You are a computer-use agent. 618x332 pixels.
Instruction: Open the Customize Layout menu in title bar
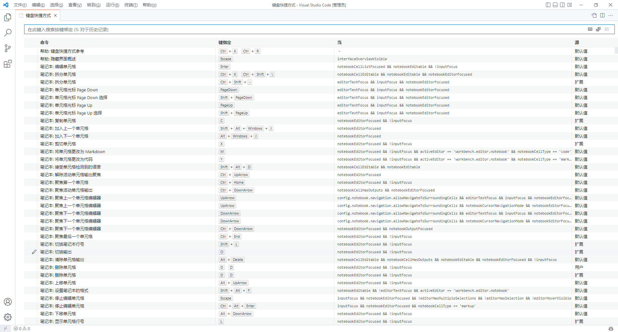coord(569,5)
